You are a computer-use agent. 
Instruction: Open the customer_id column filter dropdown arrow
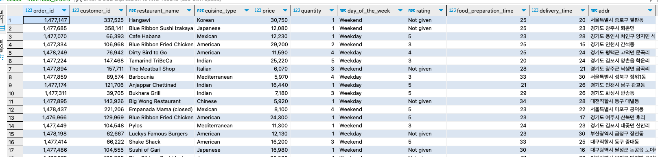(x=121, y=11)
